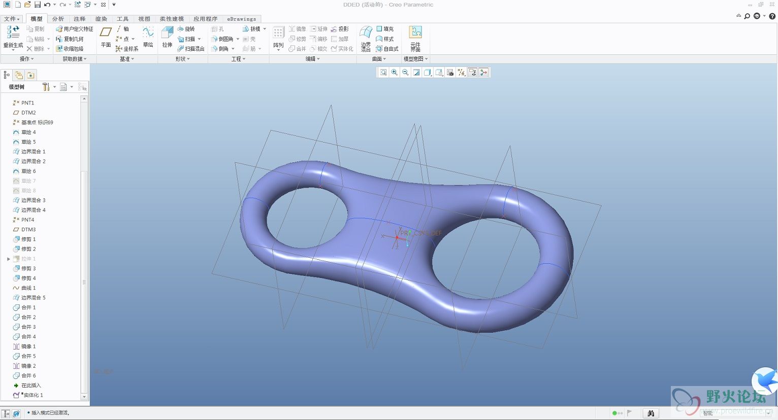Open model tree show list dropdown
This screenshot has width=778, height=420.
coord(67,87)
